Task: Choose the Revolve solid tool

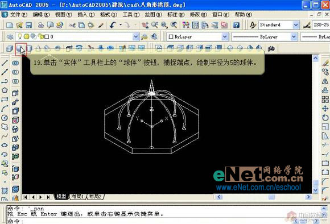Action: click(x=79, y=48)
